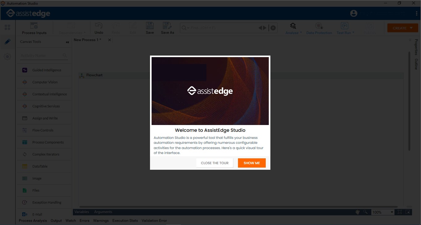The image size is (421, 225).
Task: Click the canvas vertical scrollbar
Action: point(410,101)
